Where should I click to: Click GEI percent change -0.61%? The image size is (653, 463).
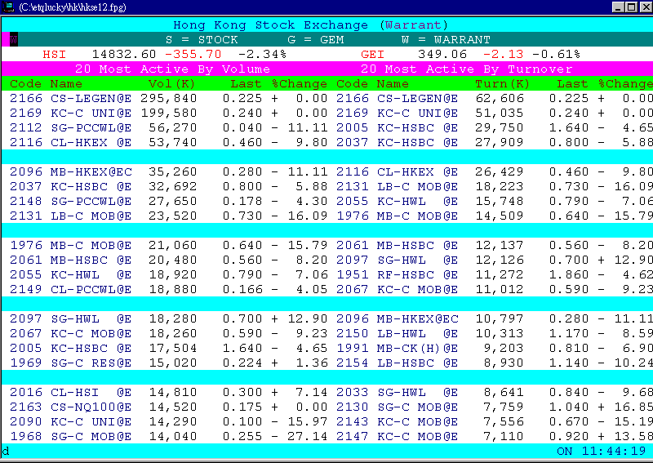[x=556, y=54]
